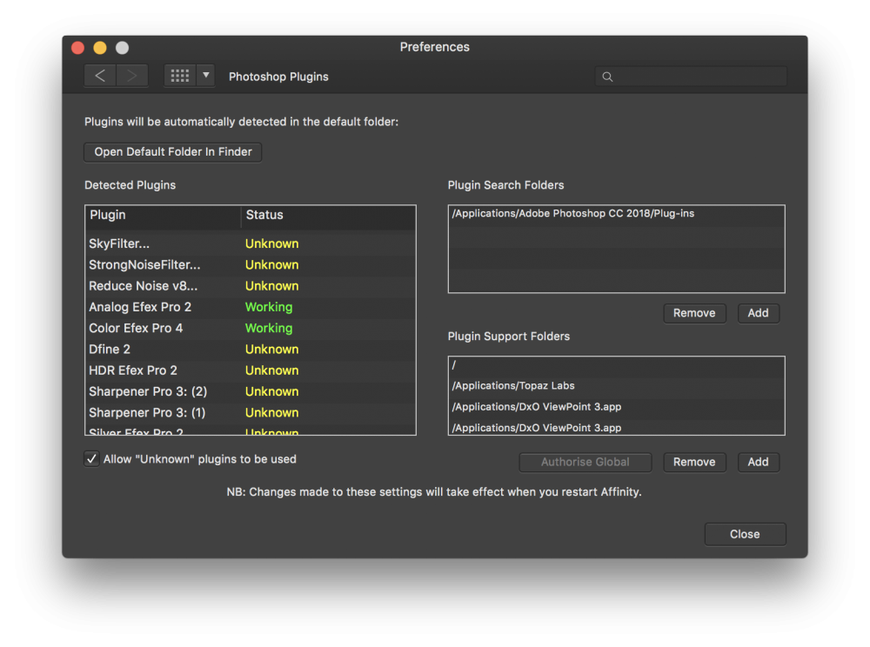This screenshot has height=647, width=870.
Task: Open the preferences section dropdown arrow
Action: pos(206,76)
